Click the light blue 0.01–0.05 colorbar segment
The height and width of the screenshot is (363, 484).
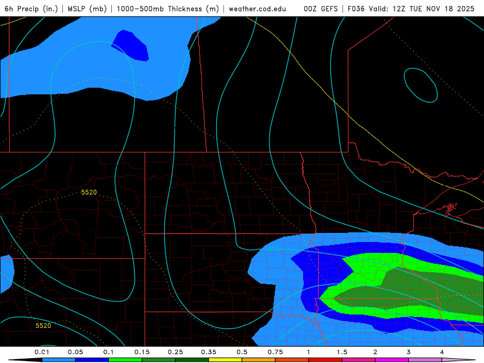[59, 360]
